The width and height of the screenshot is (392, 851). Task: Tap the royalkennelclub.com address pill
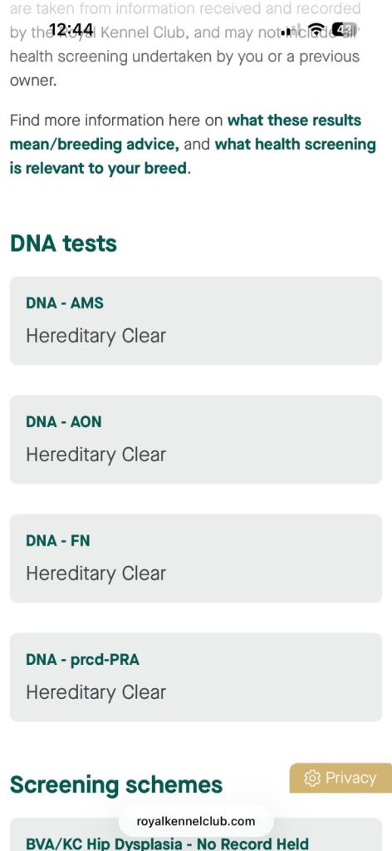point(196,821)
